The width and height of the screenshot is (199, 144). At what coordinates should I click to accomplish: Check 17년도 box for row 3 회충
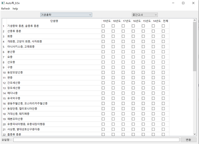[123, 36]
